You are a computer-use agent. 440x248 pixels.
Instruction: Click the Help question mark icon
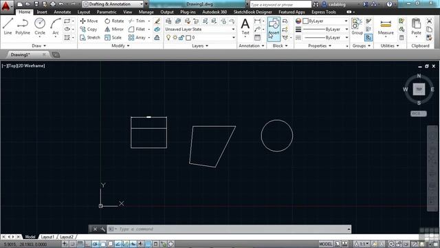(x=389, y=4)
